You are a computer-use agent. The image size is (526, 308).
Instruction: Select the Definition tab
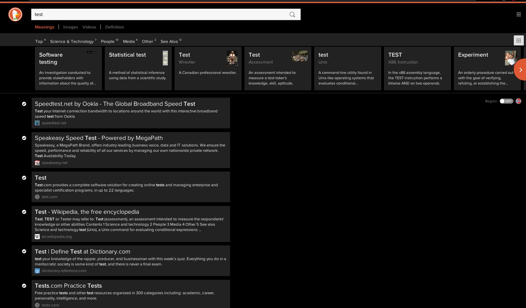[x=115, y=27]
